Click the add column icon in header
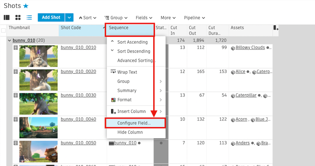The height and width of the screenshot is (166, 315). [x=276, y=28]
